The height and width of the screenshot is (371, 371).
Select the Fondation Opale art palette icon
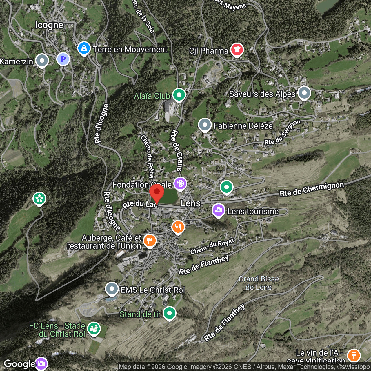pyautogui.click(x=180, y=183)
